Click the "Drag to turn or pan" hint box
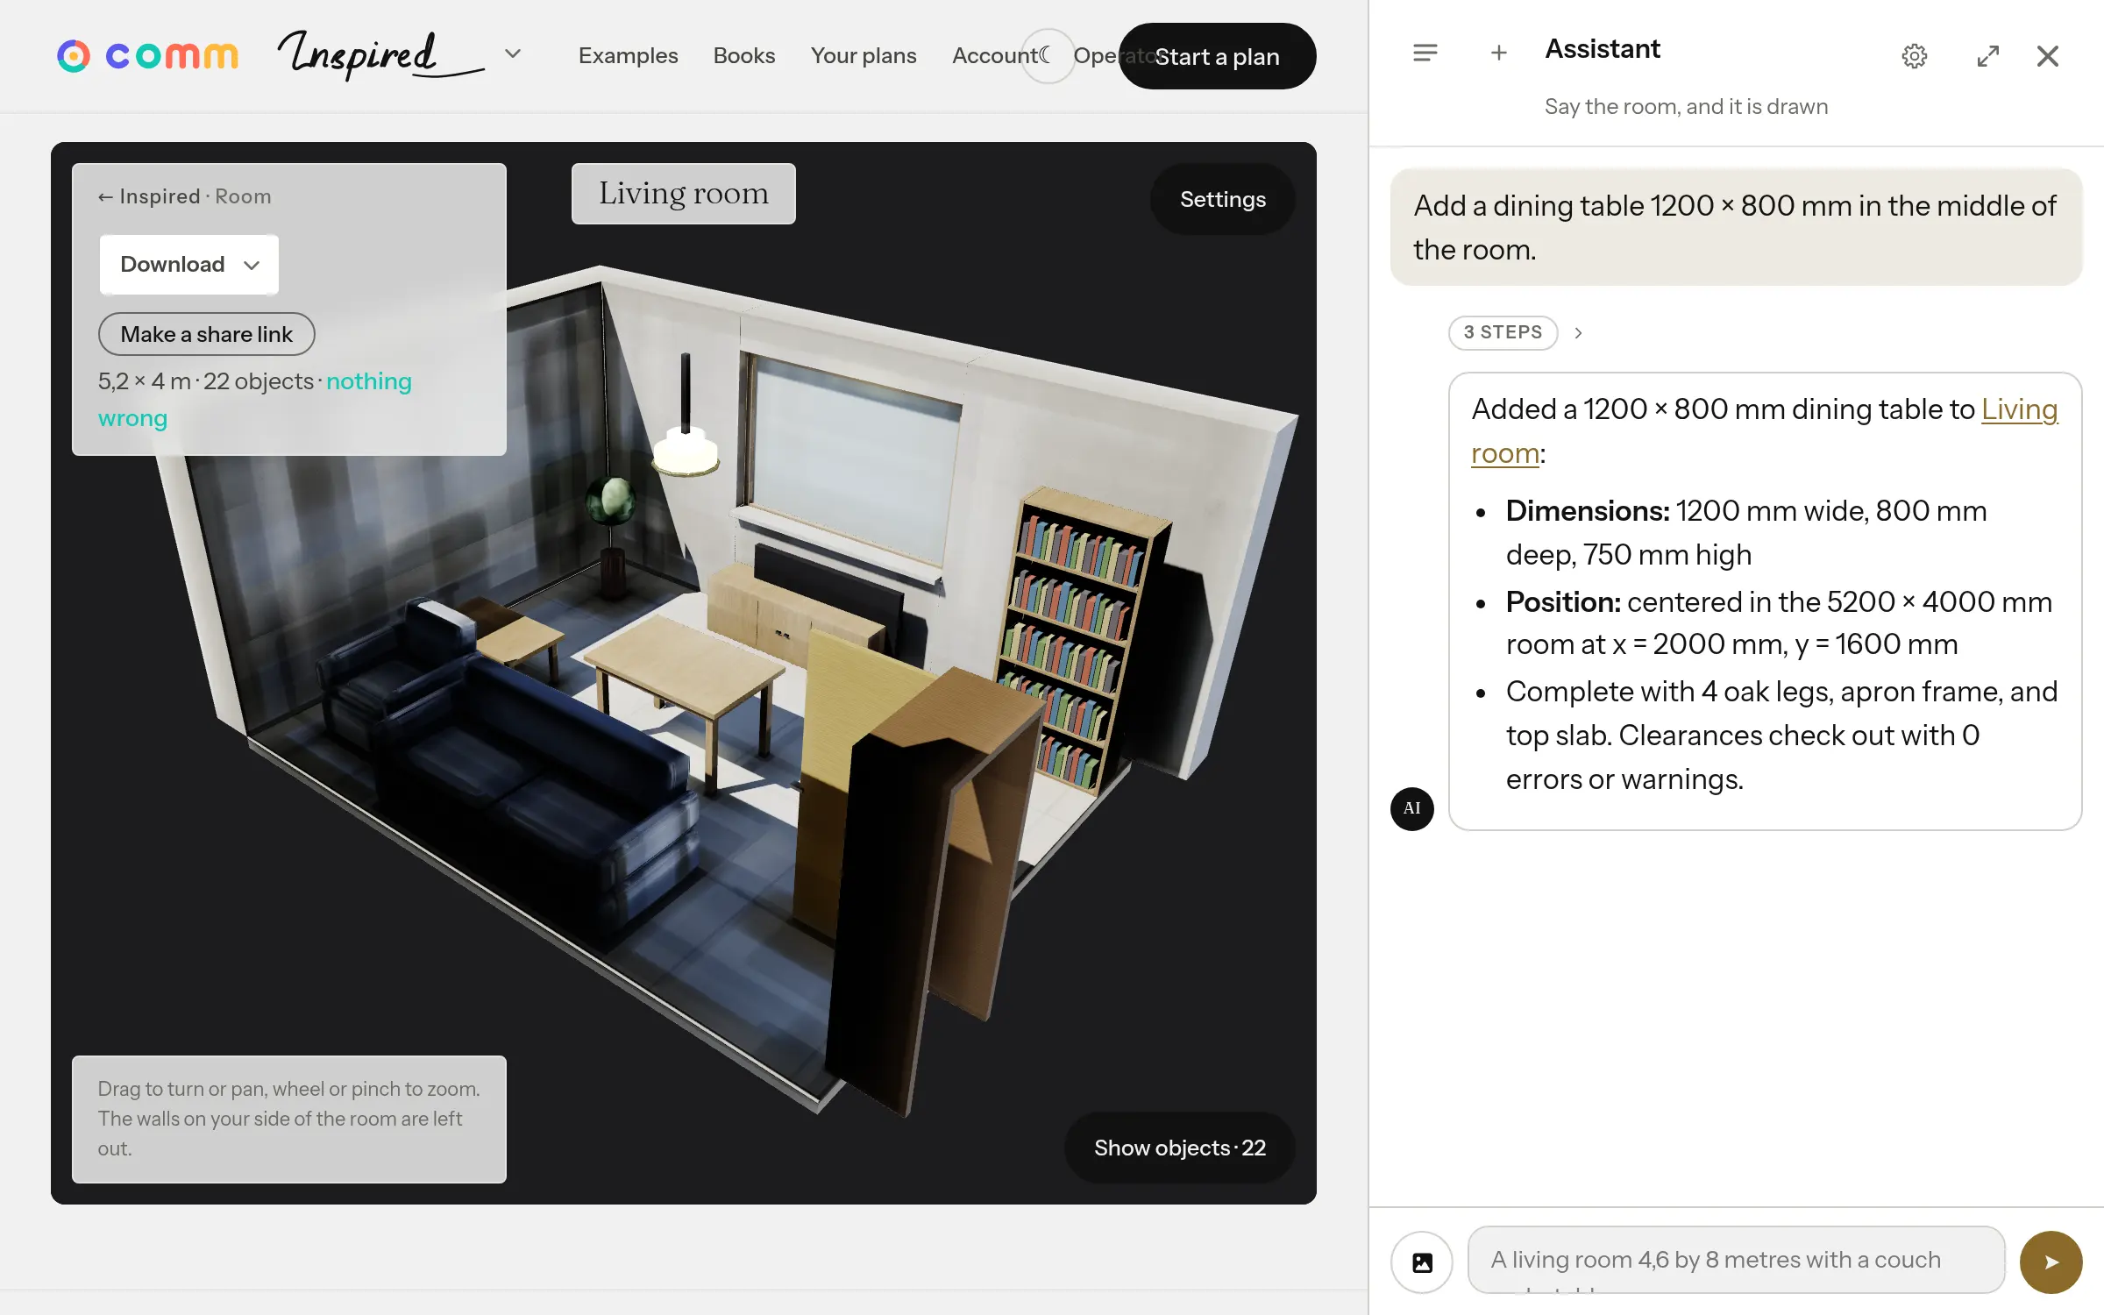The image size is (2104, 1315). (x=289, y=1119)
